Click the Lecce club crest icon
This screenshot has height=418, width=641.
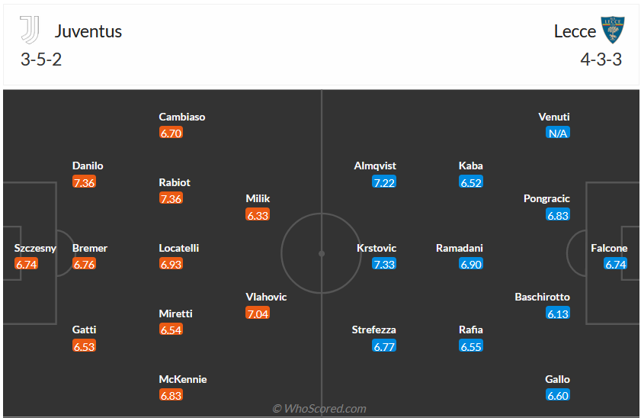(611, 31)
